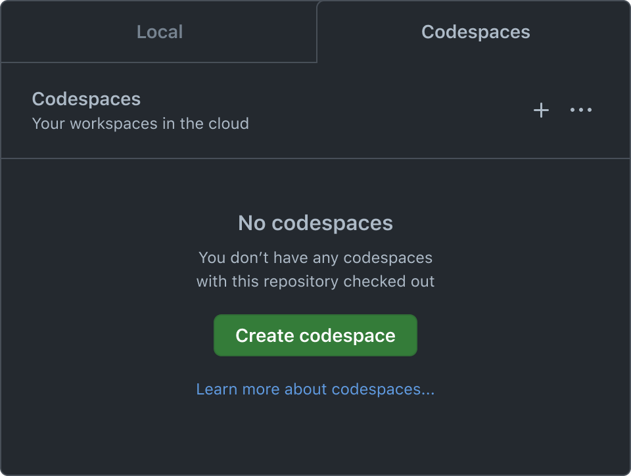Image resolution: width=631 pixels, height=476 pixels.
Task: Expand the ellipsis menu beside plus icon
Action: click(581, 110)
